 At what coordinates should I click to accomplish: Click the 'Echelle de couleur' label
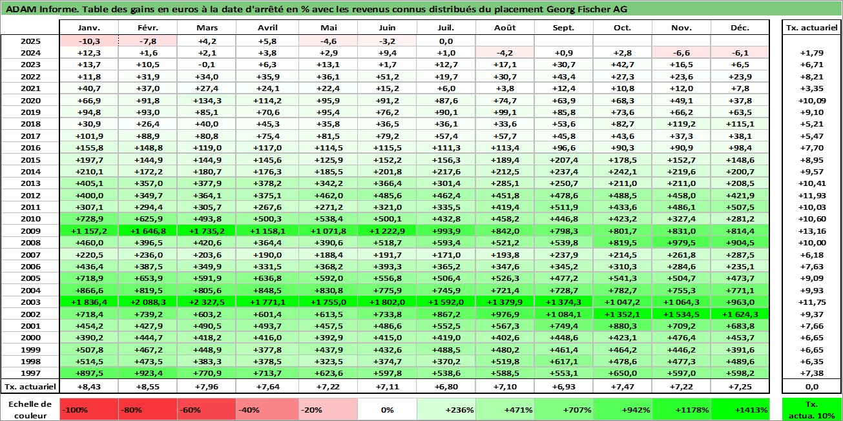[x=30, y=410]
